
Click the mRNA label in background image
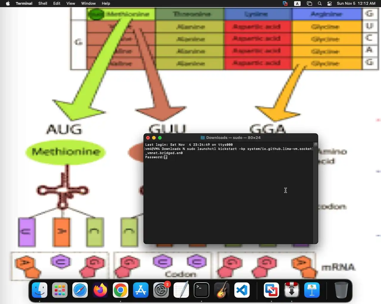pos(338,267)
